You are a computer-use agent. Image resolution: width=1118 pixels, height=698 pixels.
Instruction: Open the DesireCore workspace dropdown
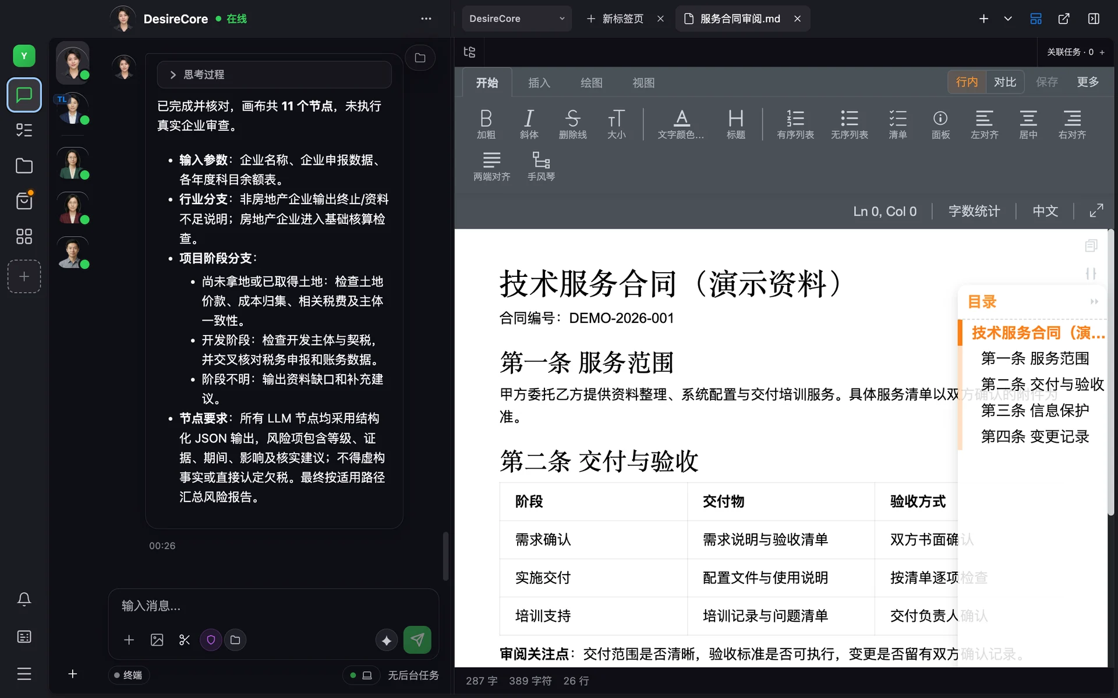click(516, 19)
